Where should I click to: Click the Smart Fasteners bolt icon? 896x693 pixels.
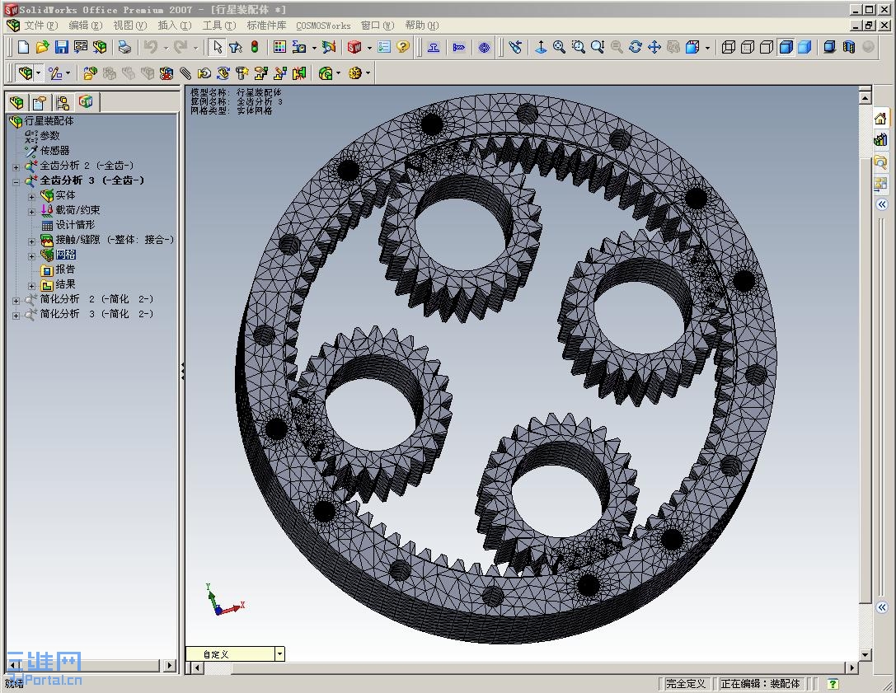(242, 73)
